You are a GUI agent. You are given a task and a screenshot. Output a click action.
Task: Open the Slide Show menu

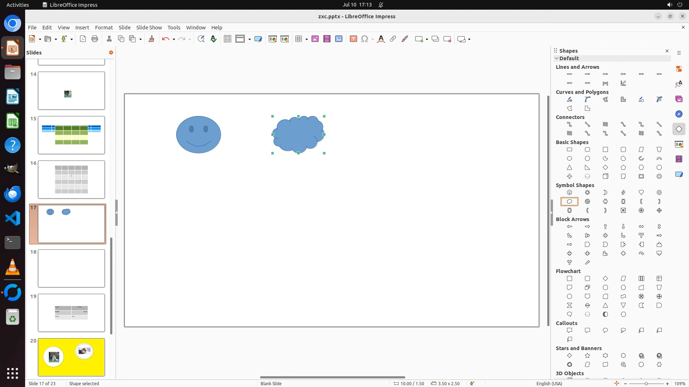[x=149, y=28]
